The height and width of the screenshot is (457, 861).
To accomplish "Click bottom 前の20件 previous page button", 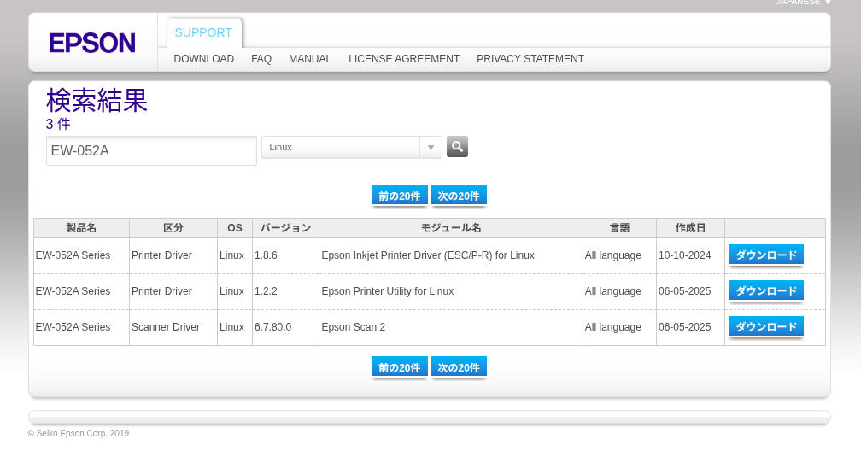I will (x=400, y=367).
